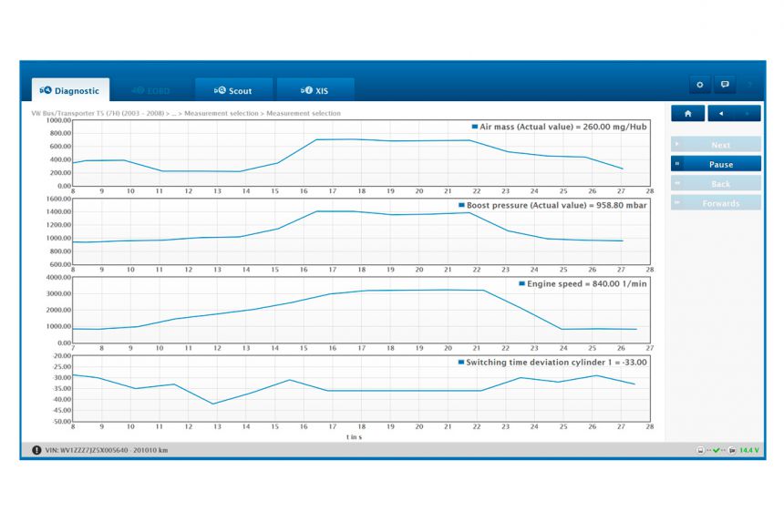784x522 pixels.
Task: Open first Measurement selection breadcrumb
Action: pyautogui.click(x=222, y=113)
